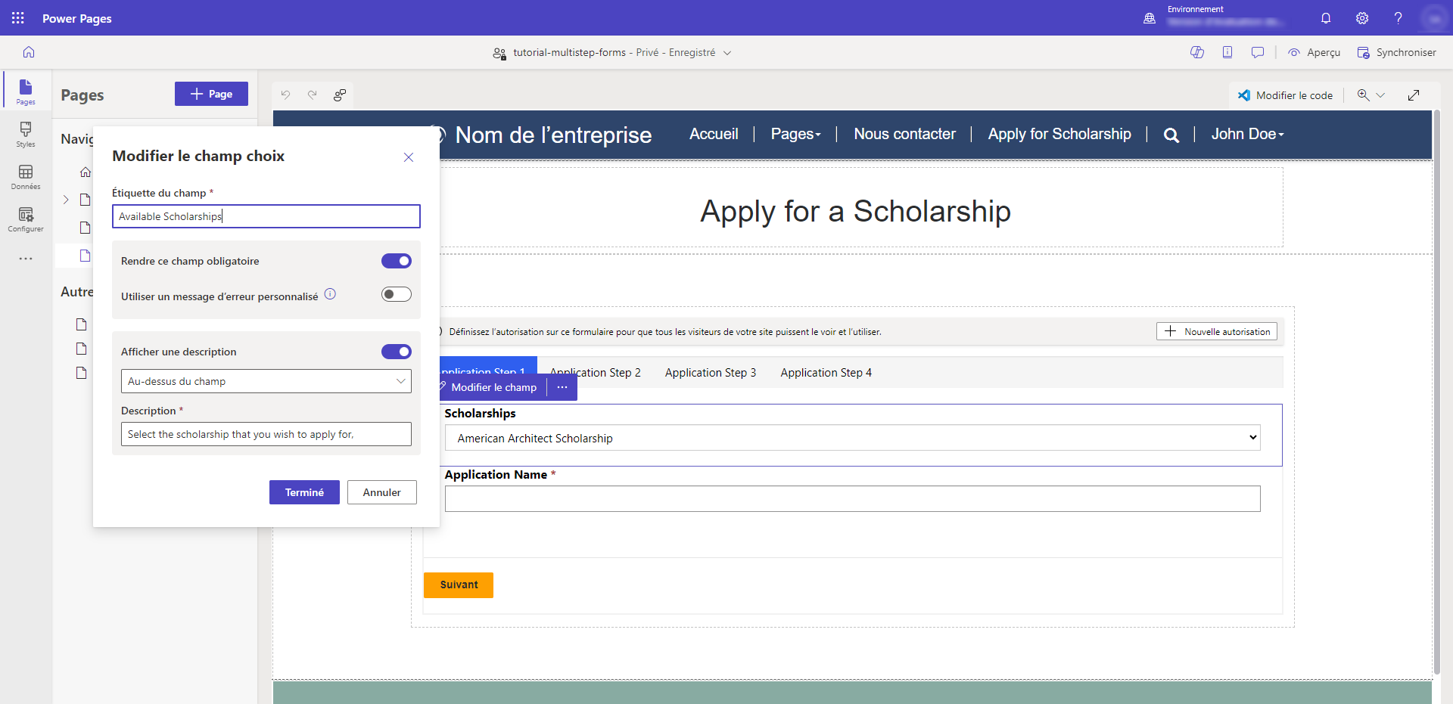Open the settings gear
Viewport: 1453px width, 704px height.
coord(1362,18)
